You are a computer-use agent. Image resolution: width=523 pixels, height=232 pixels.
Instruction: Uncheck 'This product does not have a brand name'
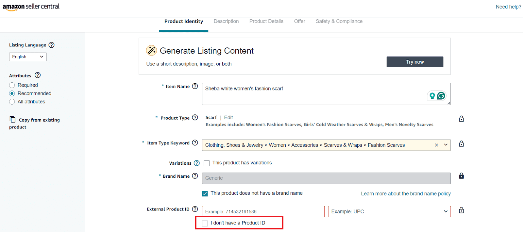coord(205,193)
